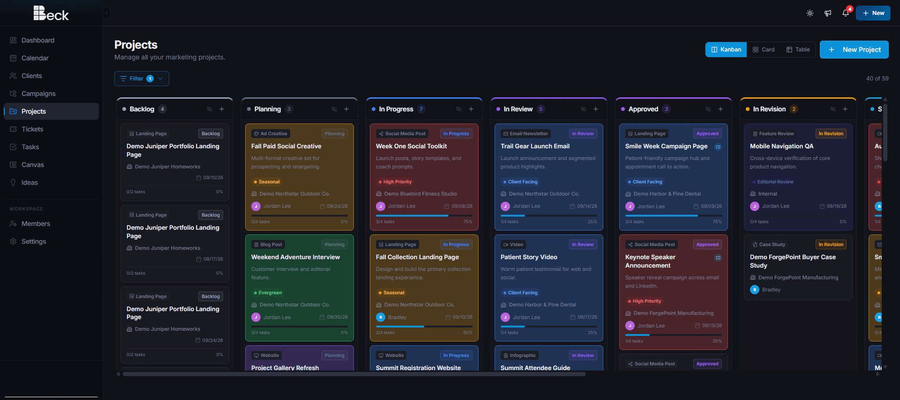Click progress bar on Week One Social Toolkit
Image resolution: width=900 pixels, height=400 pixels.
(424, 216)
